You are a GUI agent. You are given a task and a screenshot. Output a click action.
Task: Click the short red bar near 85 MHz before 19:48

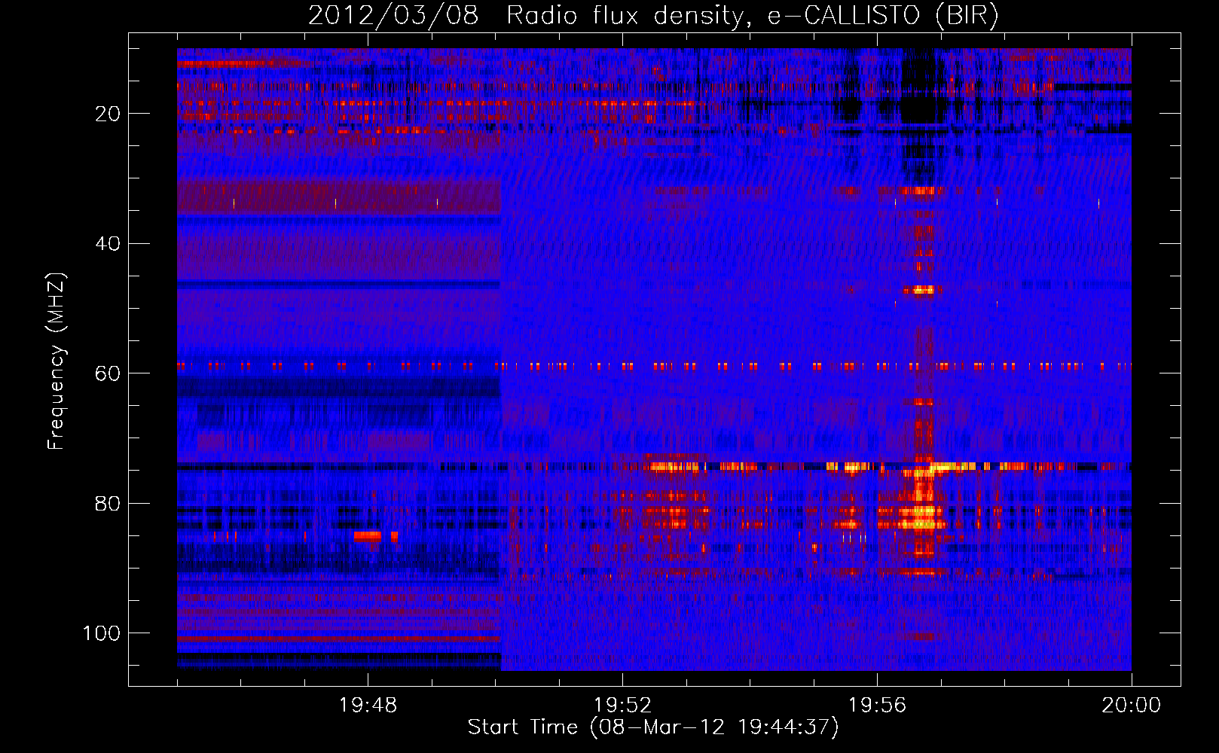click(368, 536)
